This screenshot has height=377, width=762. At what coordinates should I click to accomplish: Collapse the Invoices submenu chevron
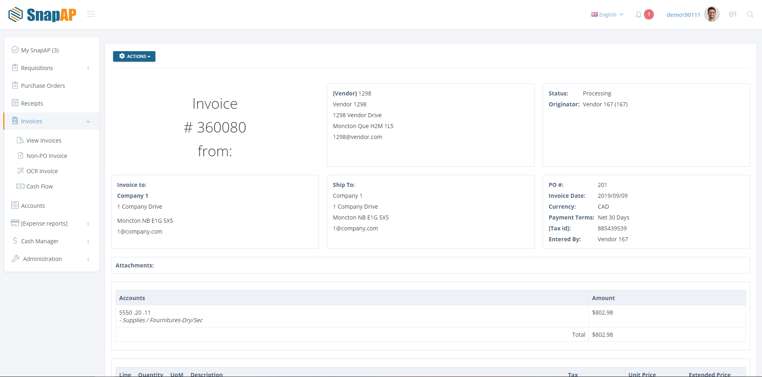tap(89, 122)
